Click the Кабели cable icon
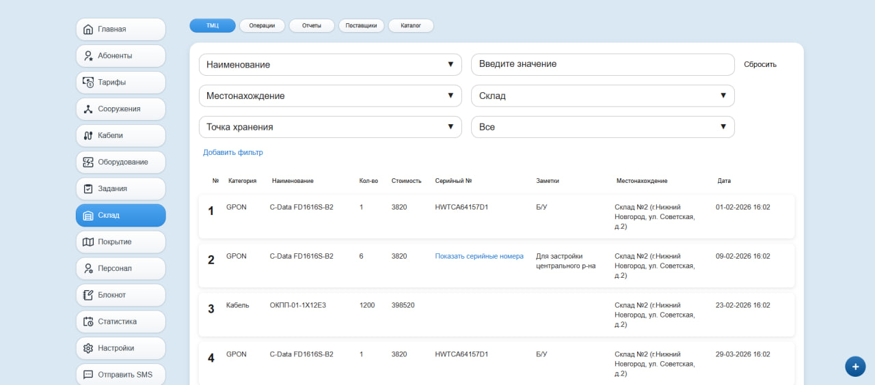875x385 pixels. pyautogui.click(x=87, y=136)
